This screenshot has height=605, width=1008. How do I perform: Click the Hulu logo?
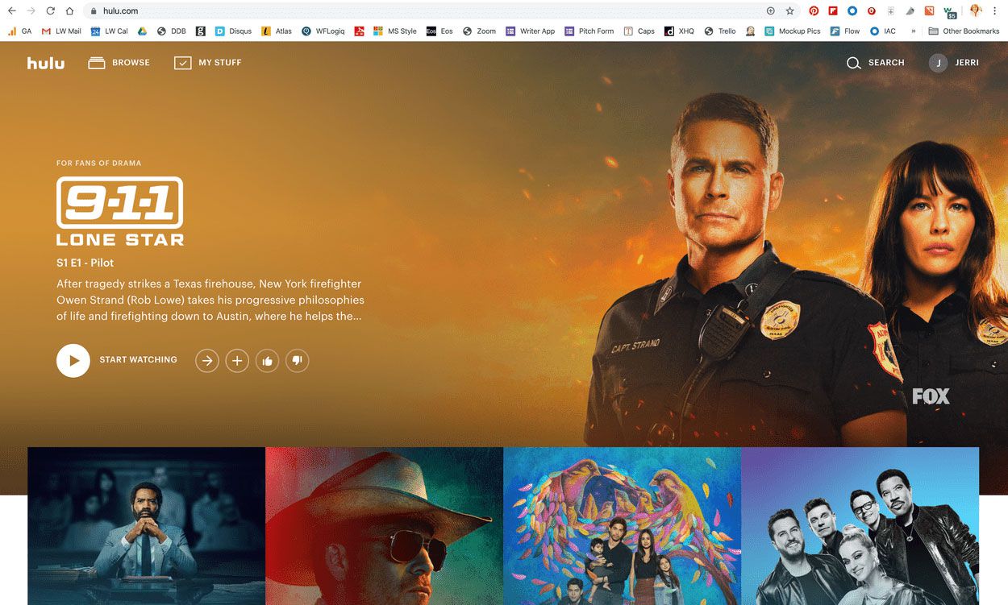point(46,63)
